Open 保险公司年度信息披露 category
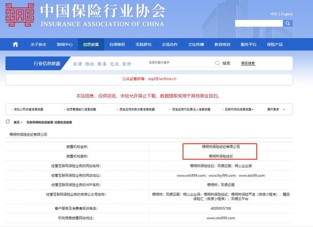Screen dimensions: 313x227 pyautogui.click(x=28, y=109)
